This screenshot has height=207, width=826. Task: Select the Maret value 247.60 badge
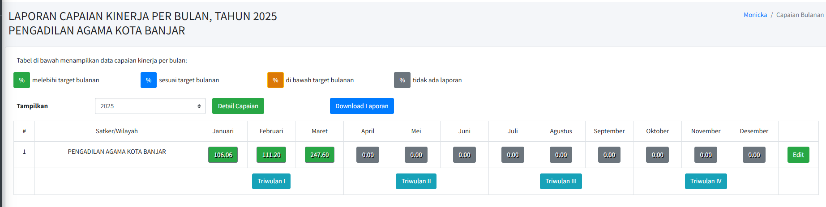320,155
